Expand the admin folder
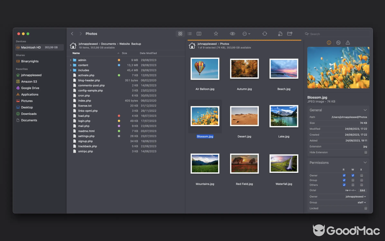 coord(71,60)
